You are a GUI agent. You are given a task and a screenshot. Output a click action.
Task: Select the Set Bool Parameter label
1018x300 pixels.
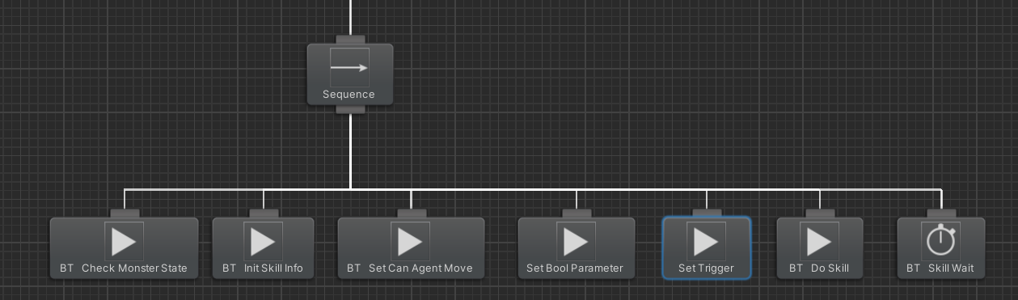coord(575,268)
